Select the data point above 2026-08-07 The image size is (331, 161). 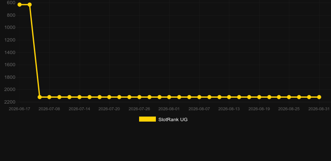click(199, 97)
